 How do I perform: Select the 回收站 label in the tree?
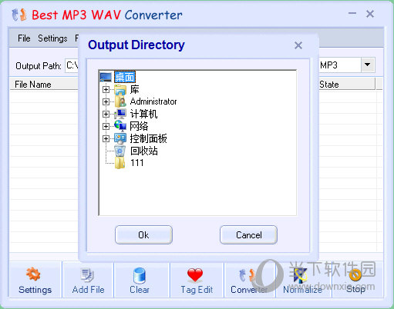coord(143,151)
